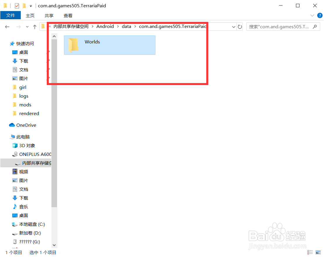This screenshot has width=324, height=257.
Task: Click the Forward navigation arrow
Action: point(18,27)
